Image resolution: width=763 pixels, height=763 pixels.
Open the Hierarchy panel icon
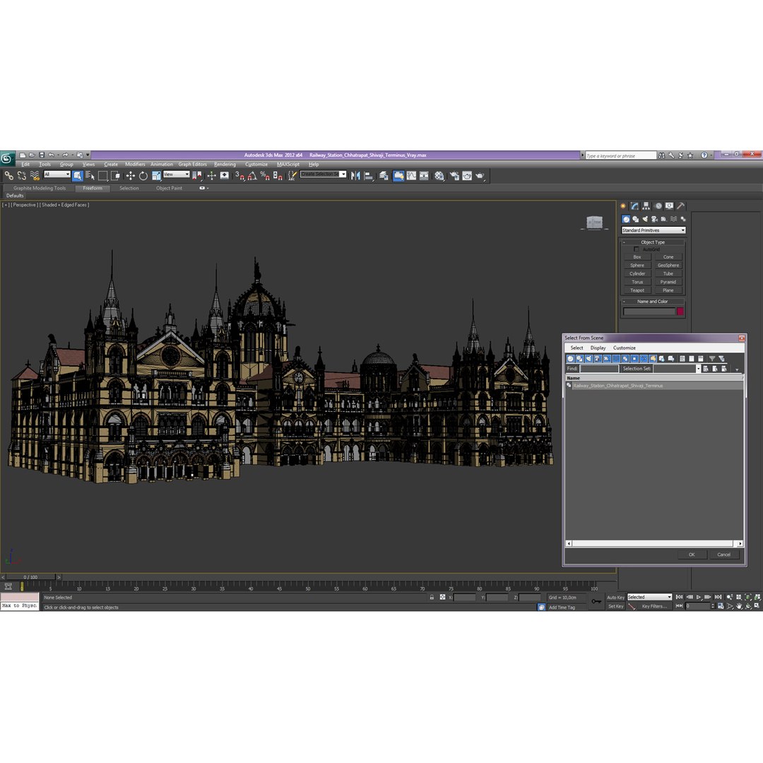(646, 206)
